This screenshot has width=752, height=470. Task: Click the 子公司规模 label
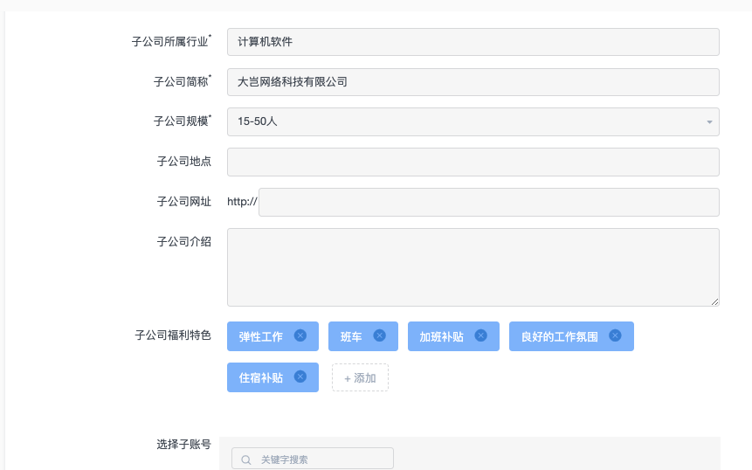[x=183, y=121]
